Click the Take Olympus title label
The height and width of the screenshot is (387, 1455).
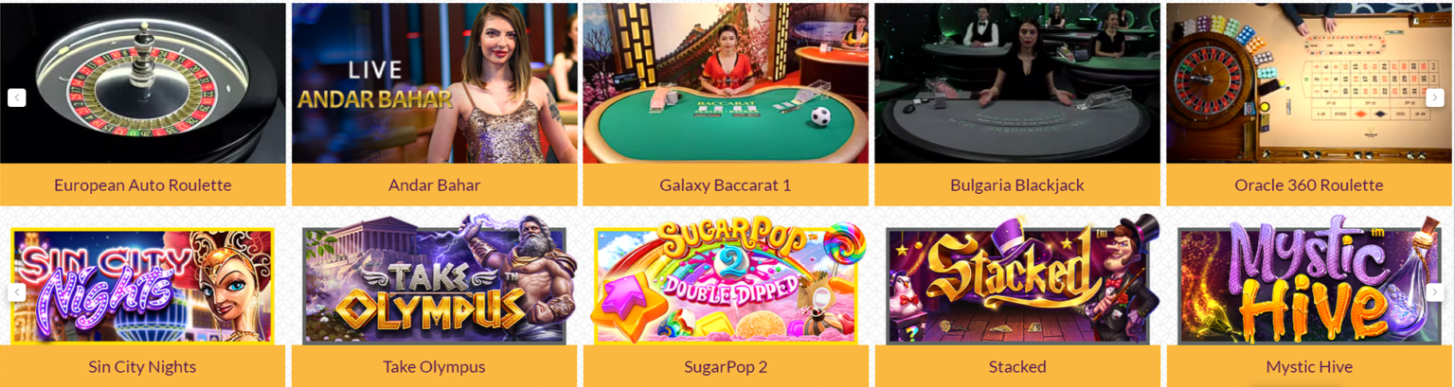click(434, 367)
